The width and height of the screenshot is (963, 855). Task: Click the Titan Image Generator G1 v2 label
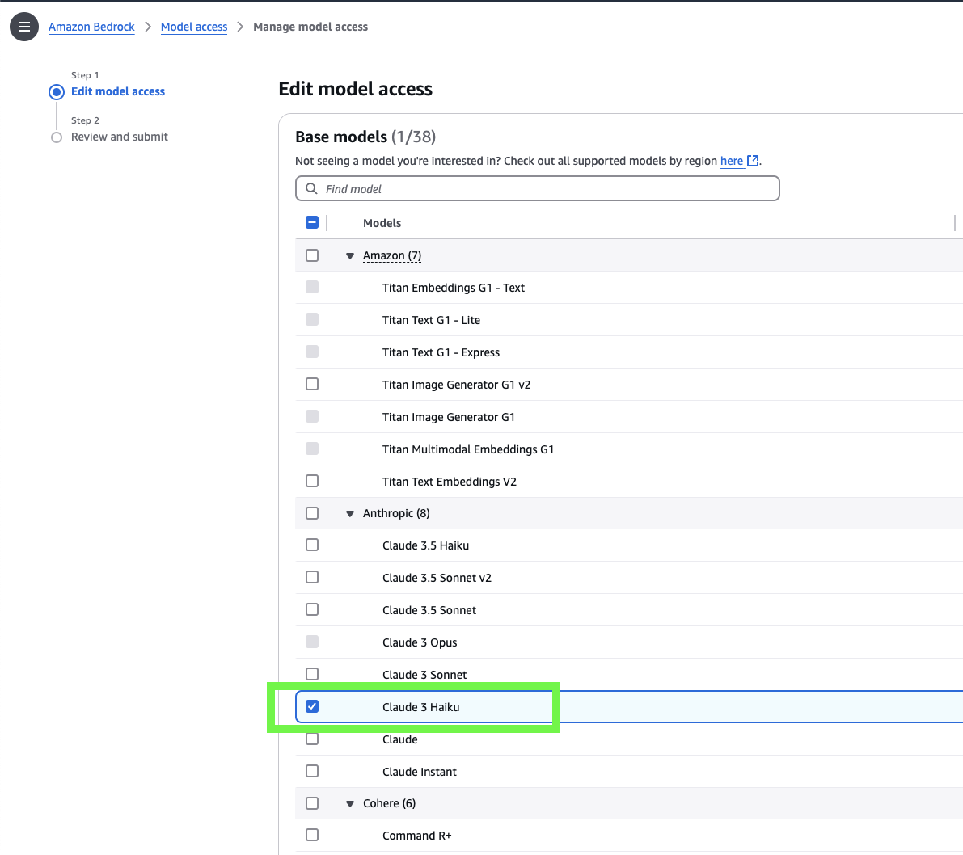tap(456, 385)
